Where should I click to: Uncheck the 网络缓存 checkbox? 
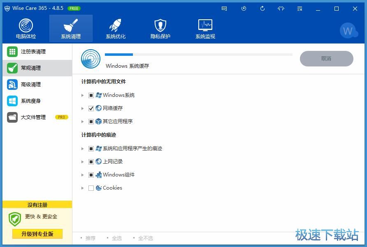[91, 108]
